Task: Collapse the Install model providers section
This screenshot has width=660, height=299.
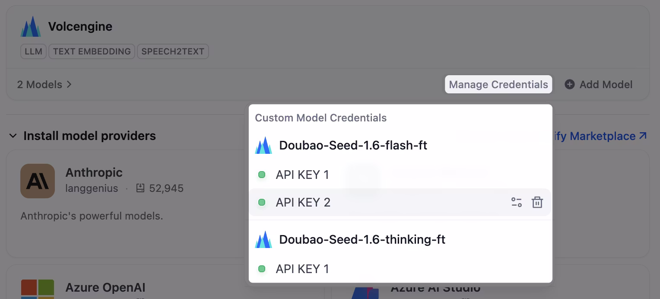Action: point(13,136)
